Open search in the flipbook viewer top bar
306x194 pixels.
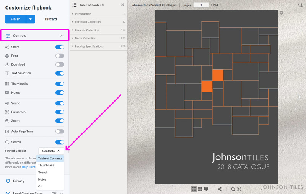coord(300,5)
